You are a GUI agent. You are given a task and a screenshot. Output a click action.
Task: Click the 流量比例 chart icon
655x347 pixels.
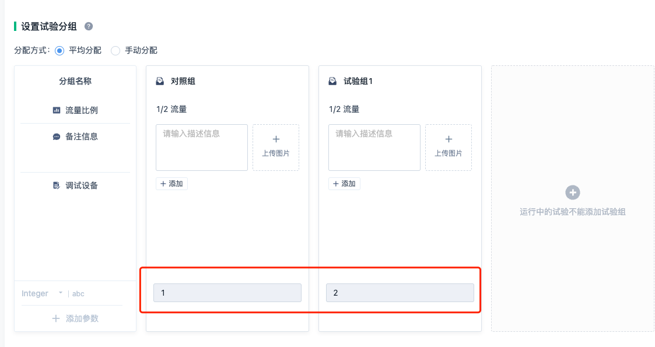(57, 110)
